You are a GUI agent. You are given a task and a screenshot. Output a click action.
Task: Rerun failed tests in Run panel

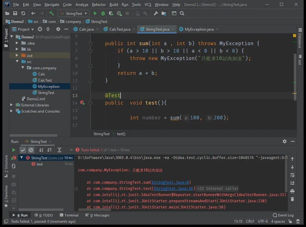coord(14,158)
